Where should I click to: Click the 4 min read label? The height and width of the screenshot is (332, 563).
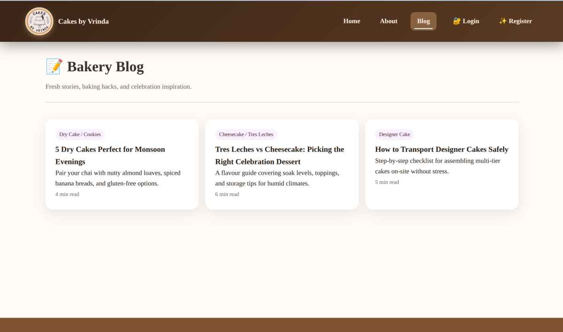pyautogui.click(x=67, y=194)
